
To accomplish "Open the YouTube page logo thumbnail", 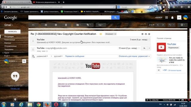I will [x=161, y=47].
